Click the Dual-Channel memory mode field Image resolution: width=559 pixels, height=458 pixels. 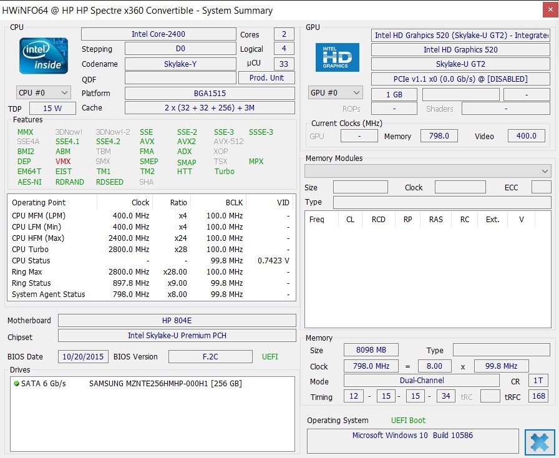[422, 381]
